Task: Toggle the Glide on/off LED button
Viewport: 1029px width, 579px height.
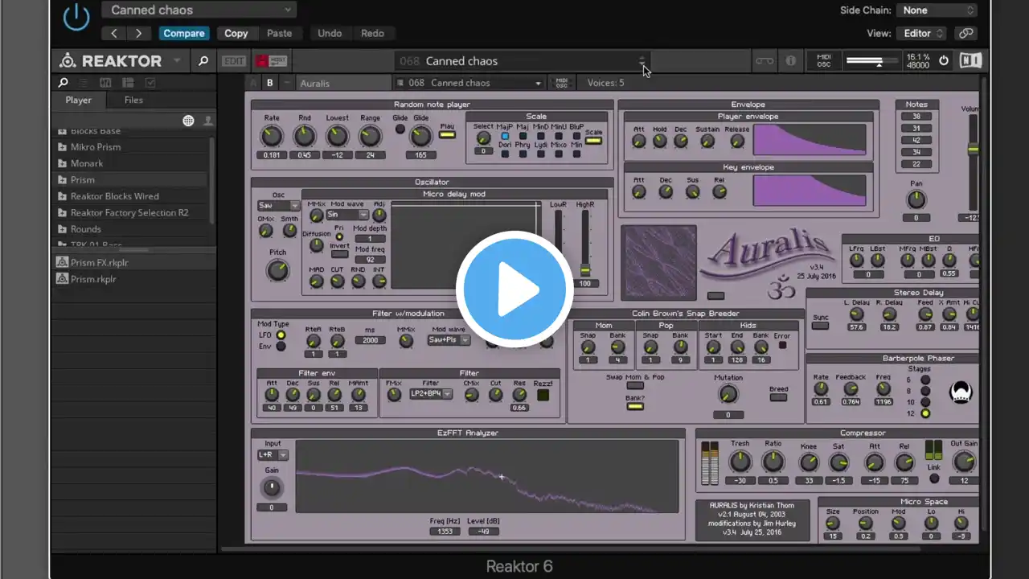Action: (x=400, y=129)
